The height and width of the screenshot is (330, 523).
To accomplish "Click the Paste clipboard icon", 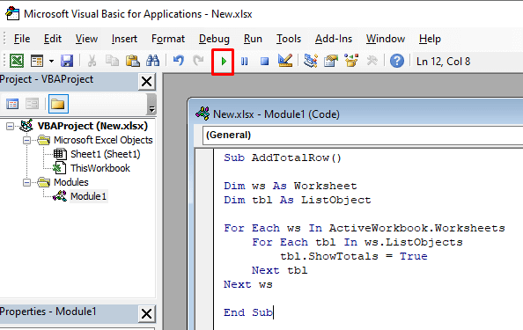I will (132, 61).
